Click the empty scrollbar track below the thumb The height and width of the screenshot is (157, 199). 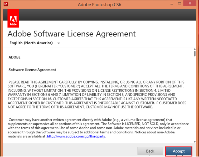[195, 105]
